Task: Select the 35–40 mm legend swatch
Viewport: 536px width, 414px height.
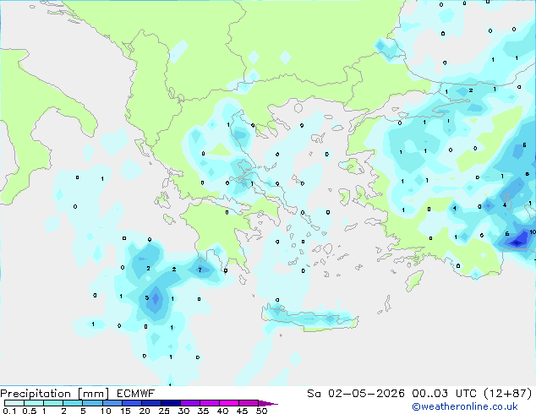Action: click(209, 403)
